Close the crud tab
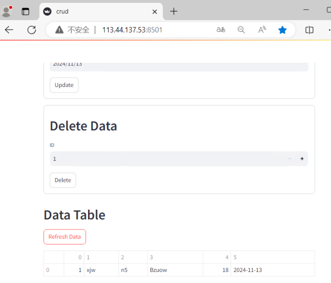 (x=154, y=11)
